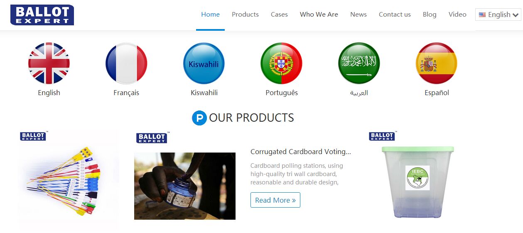
Task: Open the Contact us page
Action: (x=395, y=15)
